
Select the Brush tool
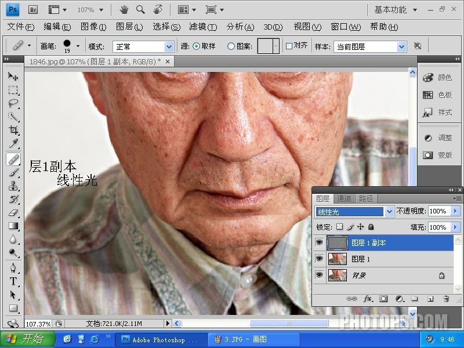tap(13, 172)
